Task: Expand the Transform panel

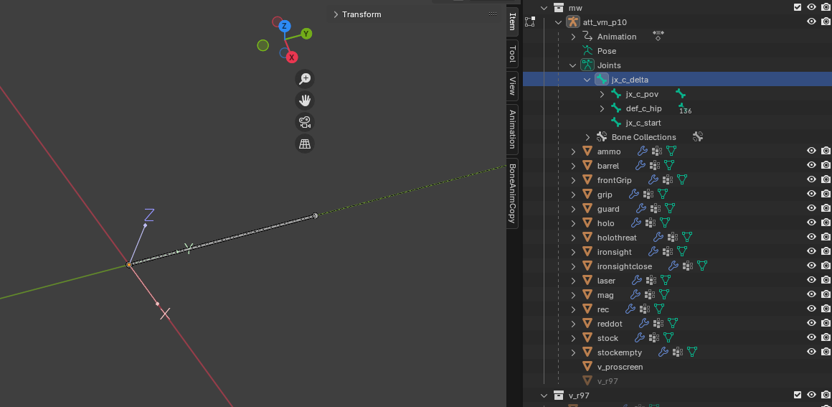Action: (336, 14)
